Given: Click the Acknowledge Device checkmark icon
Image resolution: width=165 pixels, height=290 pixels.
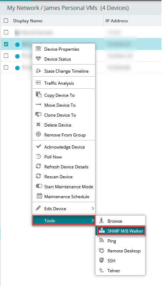Looking at the screenshot, I should (39, 146).
